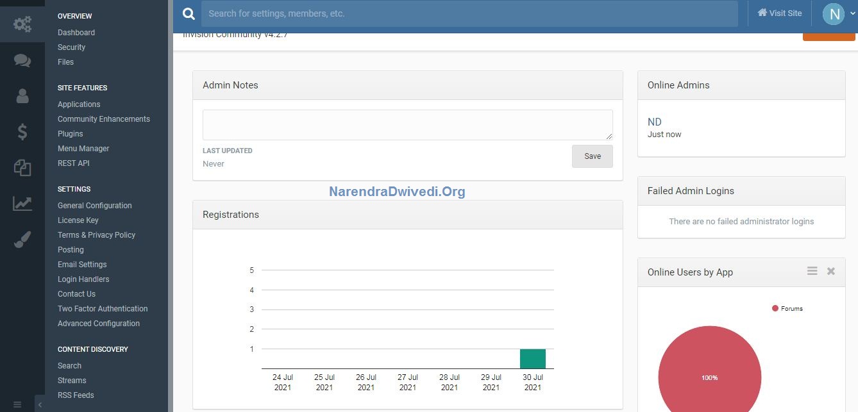Close the Online Users by App widget

[x=831, y=271]
